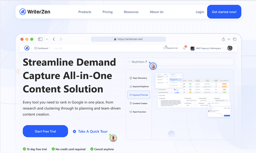256x153 pixels.
Task: Click the red close dot of the mockup window
Action: point(22,39)
